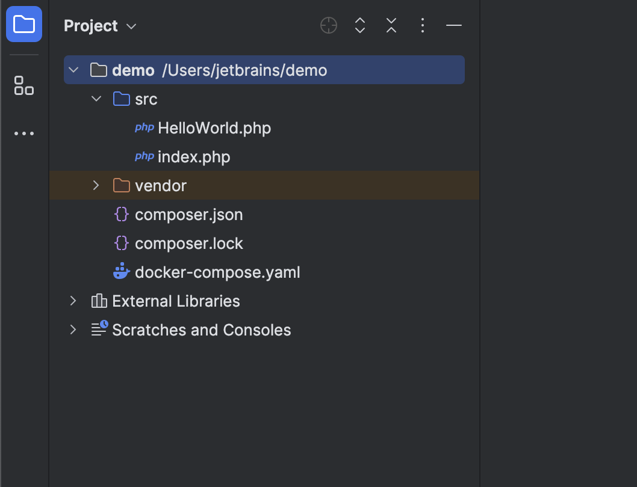Select the composer.lock file
Viewport: 637px width, 487px height.
pyautogui.click(x=188, y=243)
